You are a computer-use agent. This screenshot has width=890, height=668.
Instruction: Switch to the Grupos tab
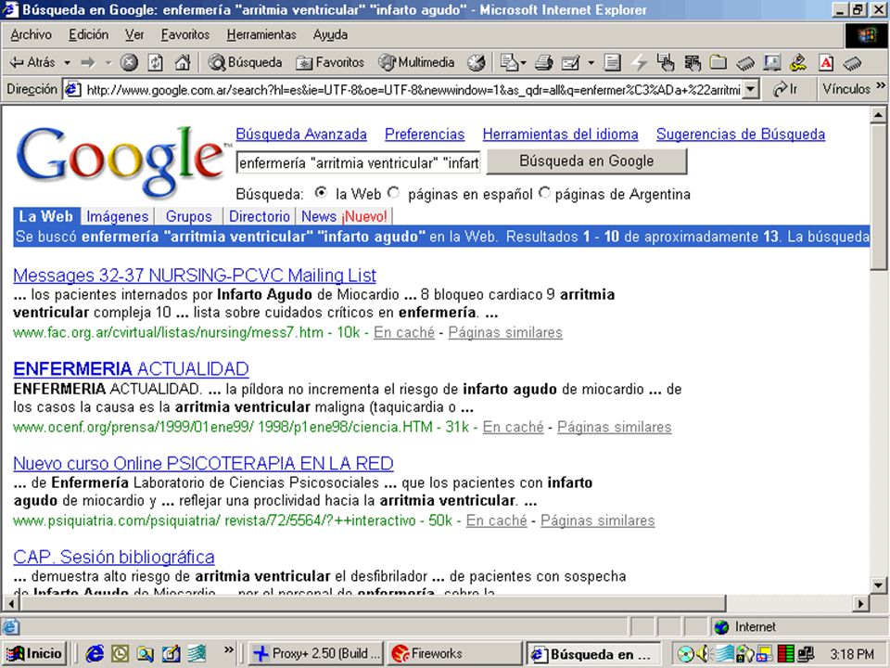click(x=188, y=216)
